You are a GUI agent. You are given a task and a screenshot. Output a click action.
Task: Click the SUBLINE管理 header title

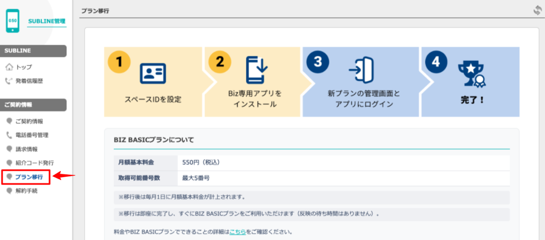[x=47, y=21]
